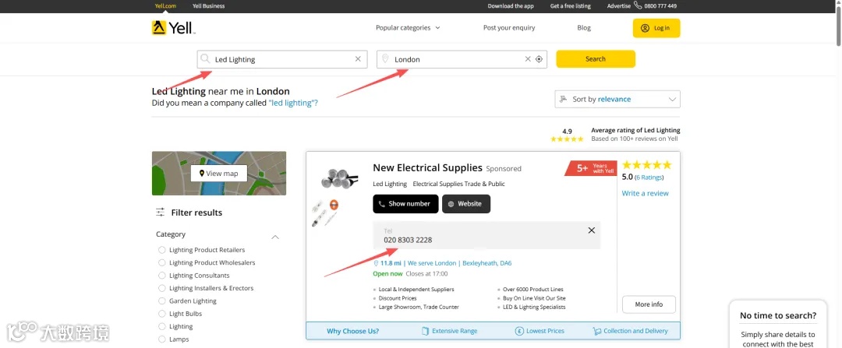This screenshot has width=842, height=348.
Task: Click the Yell logo
Action: [x=172, y=28]
